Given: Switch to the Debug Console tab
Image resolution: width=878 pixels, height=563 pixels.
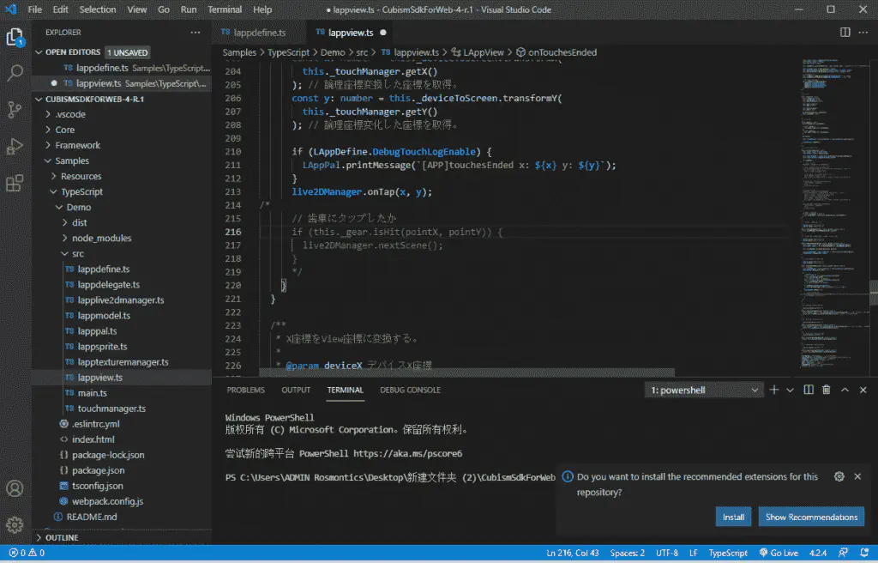Looking at the screenshot, I should click(410, 390).
